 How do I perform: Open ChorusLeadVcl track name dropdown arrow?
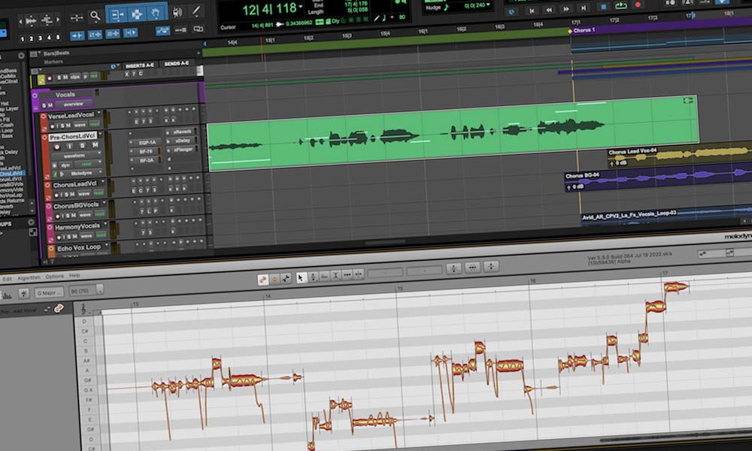pyautogui.click(x=103, y=183)
